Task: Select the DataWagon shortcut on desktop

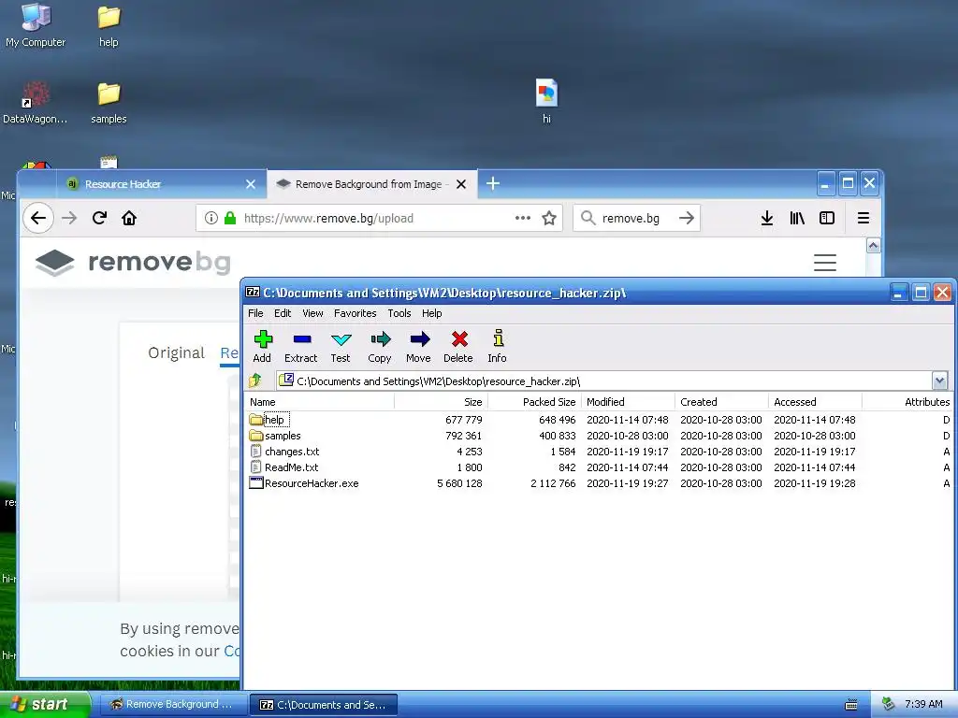Action: [x=35, y=103]
